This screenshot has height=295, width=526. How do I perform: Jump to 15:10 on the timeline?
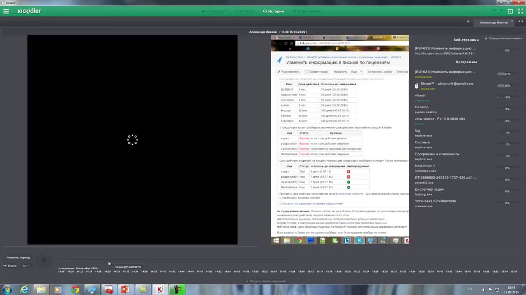[x=301, y=271]
